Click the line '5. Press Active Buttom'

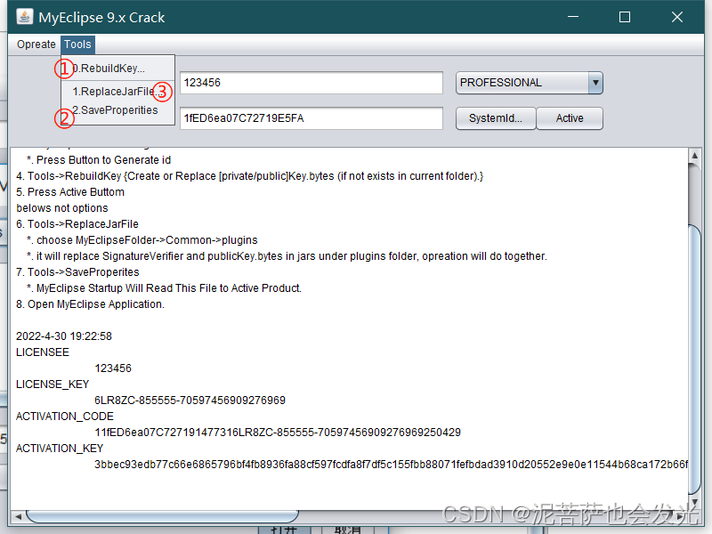click(x=70, y=192)
